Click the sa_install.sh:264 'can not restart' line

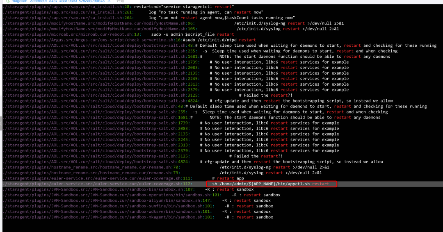tap(221, 18)
